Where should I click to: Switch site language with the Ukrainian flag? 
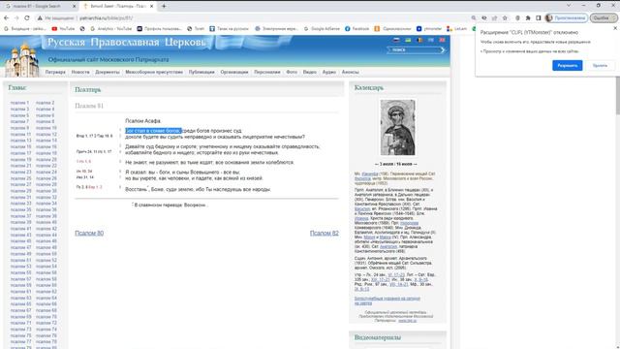tap(408, 40)
